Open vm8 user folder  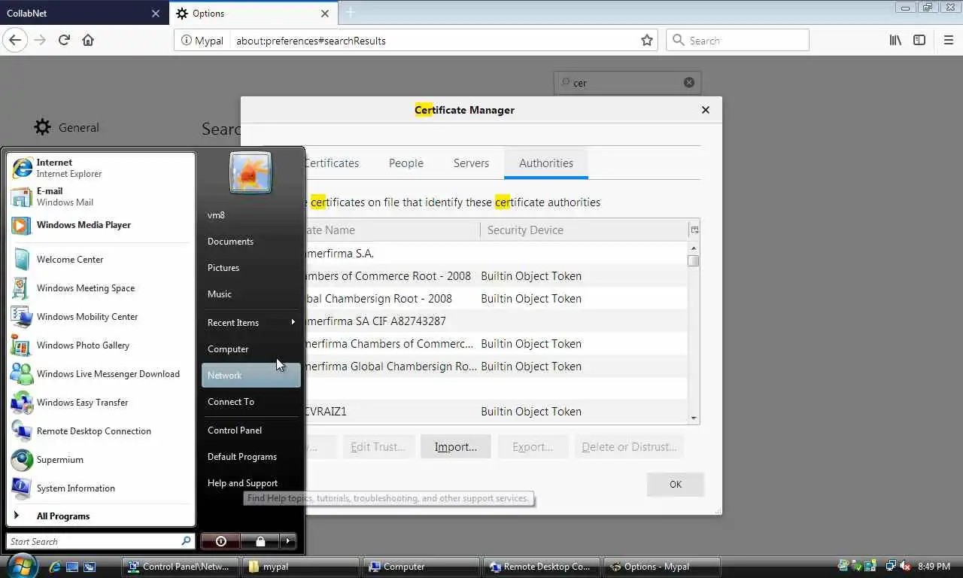point(251,214)
